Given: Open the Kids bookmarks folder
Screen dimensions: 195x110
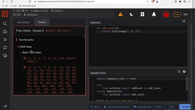Looking at the screenshot, I should click(x=13, y=6).
